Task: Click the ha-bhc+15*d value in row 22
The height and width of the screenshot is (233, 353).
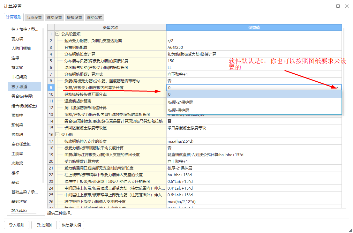Action: (254, 175)
